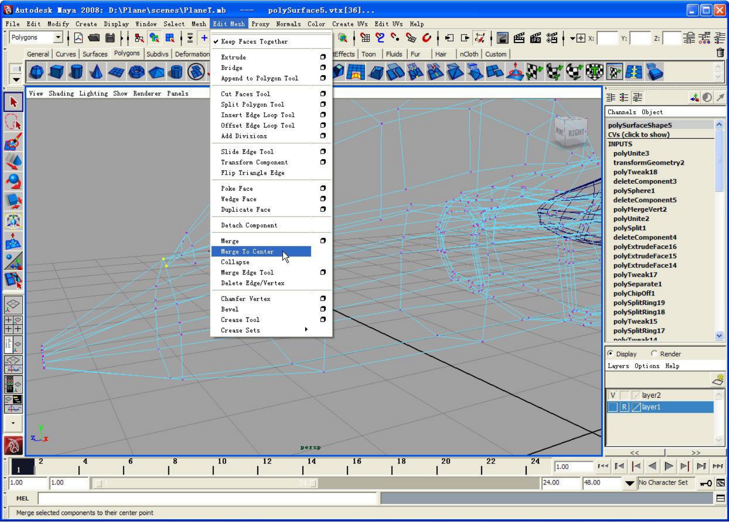The image size is (729, 522).
Task: Pick the Lasso selection tool
Action: [13, 122]
